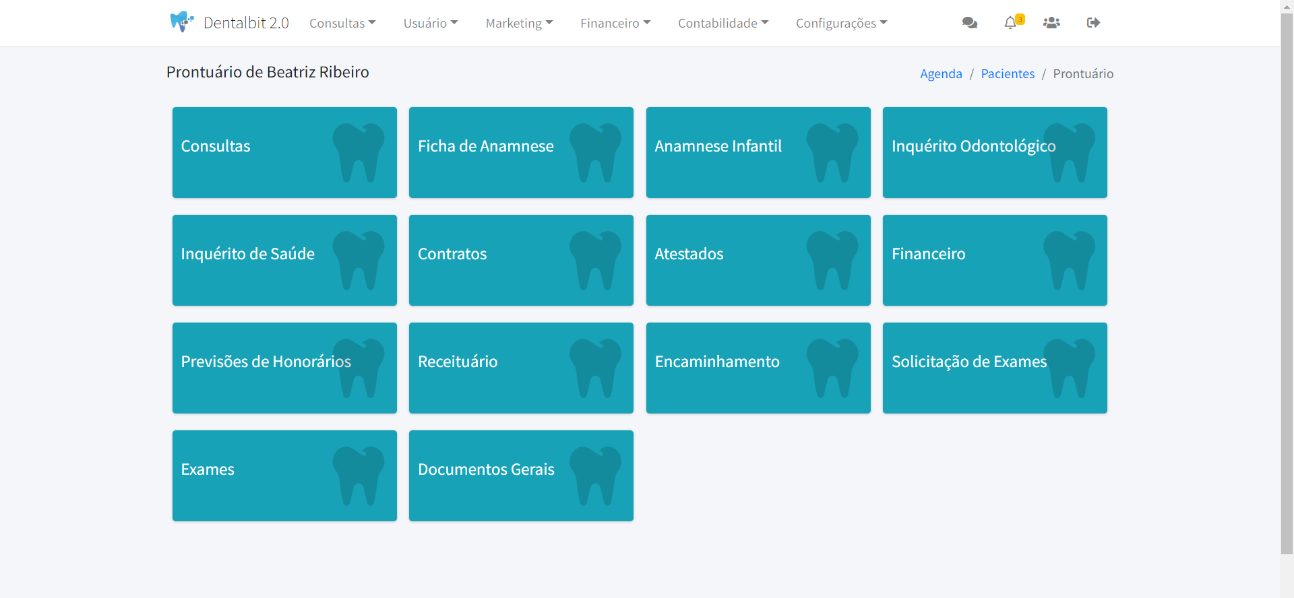Open the users group icon
The height and width of the screenshot is (598, 1294).
point(1051,23)
